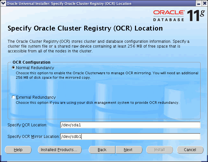
Task: Click the intro paragraph about 256 MB free space
Action: tap(98, 46)
